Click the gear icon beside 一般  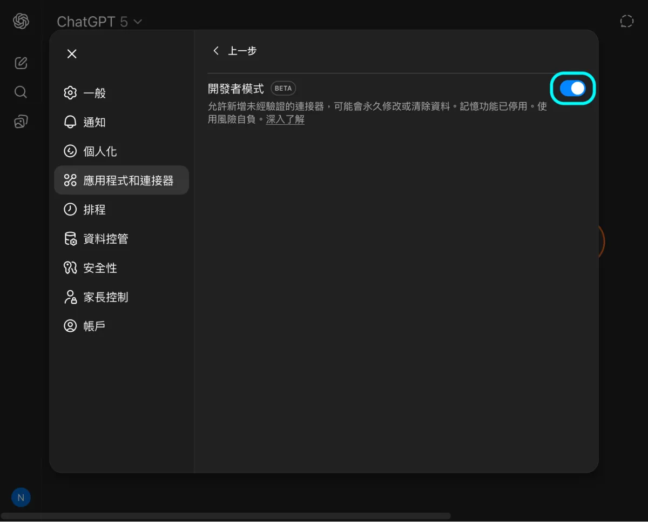[70, 93]
